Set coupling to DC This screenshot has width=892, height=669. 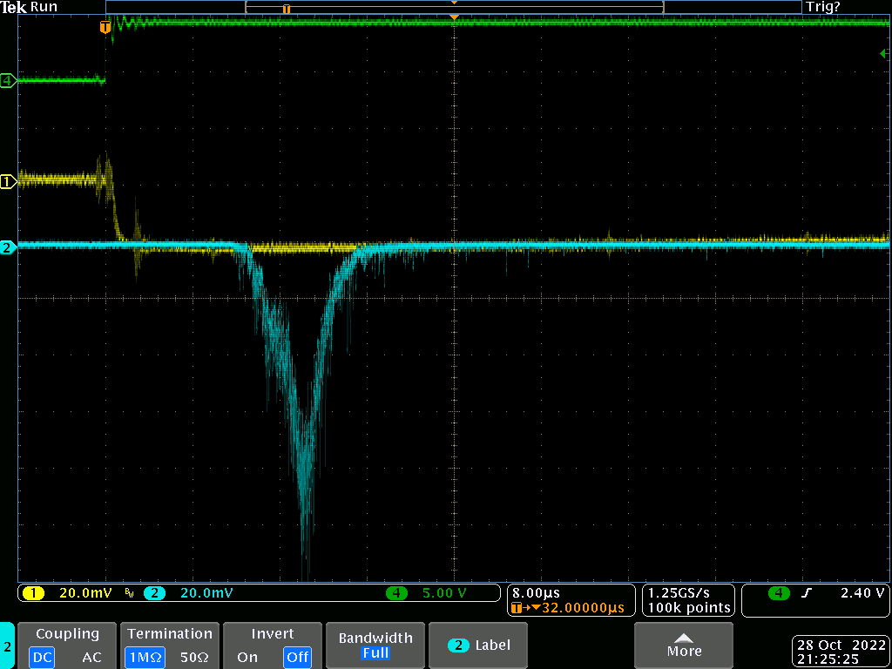point(42,657)
